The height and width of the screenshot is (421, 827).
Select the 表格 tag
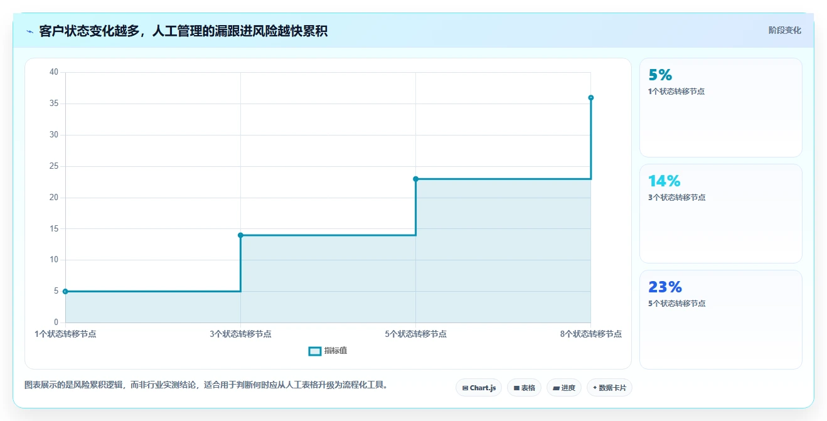pyautogui.click(x=524, y=388)
